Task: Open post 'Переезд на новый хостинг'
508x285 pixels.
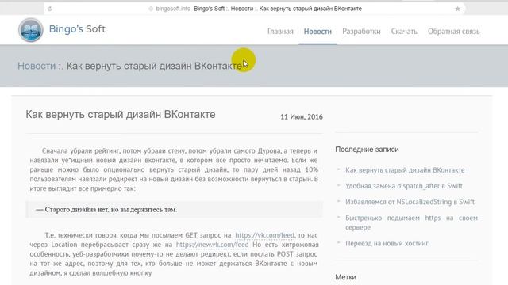Action: click(387, 243)
